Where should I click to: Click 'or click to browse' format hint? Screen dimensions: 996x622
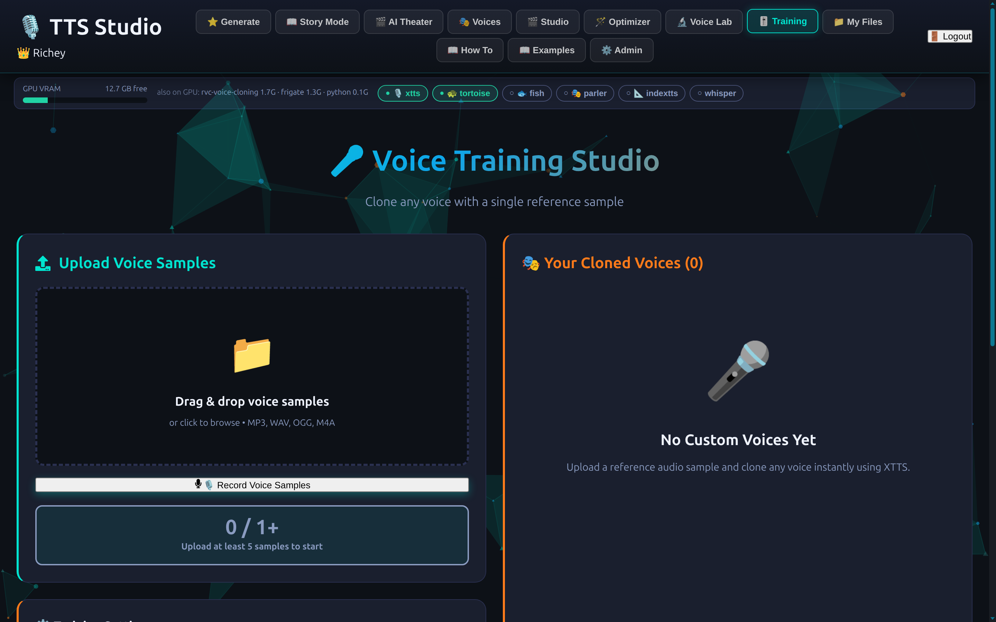coord(252,423)
